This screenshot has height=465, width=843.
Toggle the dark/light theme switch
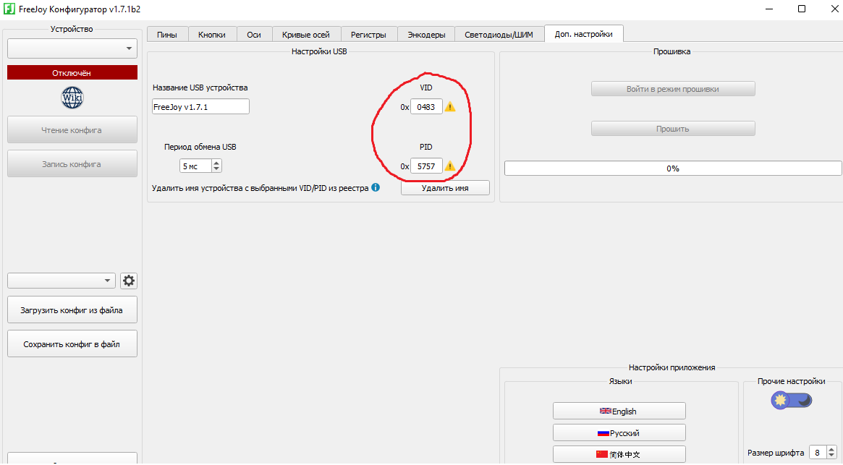tap(791, 400)
